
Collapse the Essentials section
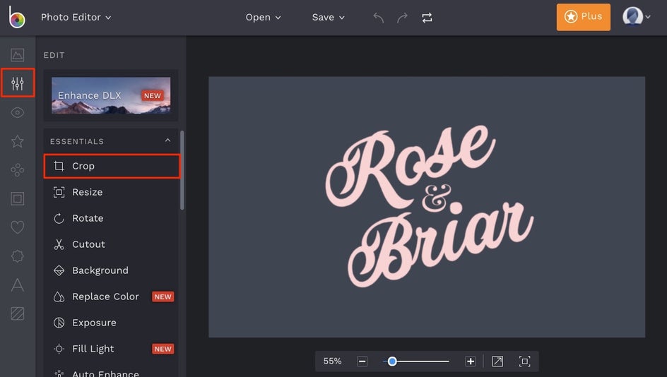[167, 141]
